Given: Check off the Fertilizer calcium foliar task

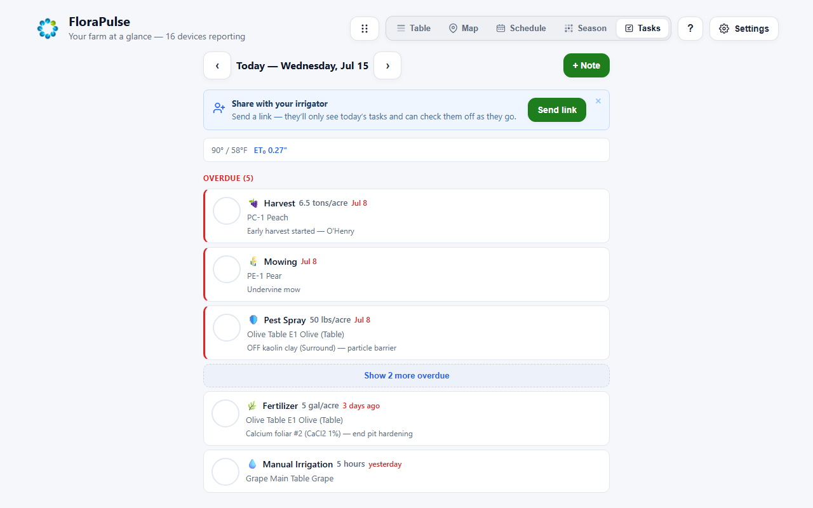Looking at the screenshot, I should tap(225, 413).
